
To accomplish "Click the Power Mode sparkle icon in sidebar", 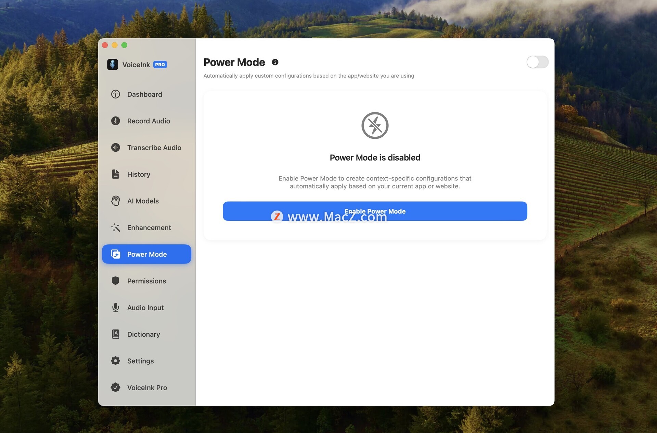I will point(116,254).
